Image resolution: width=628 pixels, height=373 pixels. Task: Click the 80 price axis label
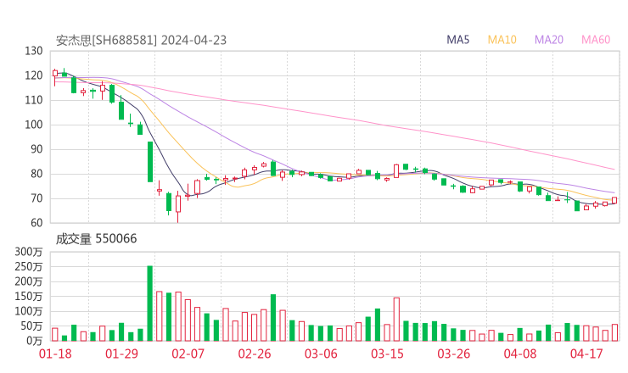[x=36, y=174]
